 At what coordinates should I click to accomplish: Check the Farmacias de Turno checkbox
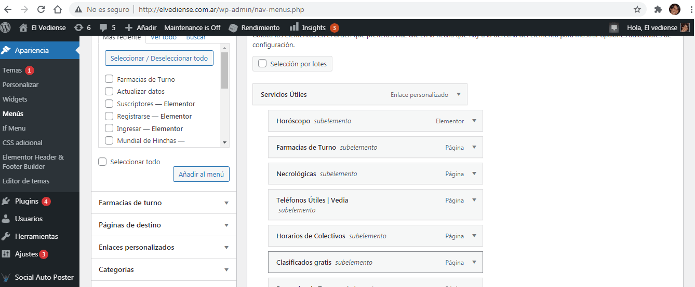[x=109, y=79]
